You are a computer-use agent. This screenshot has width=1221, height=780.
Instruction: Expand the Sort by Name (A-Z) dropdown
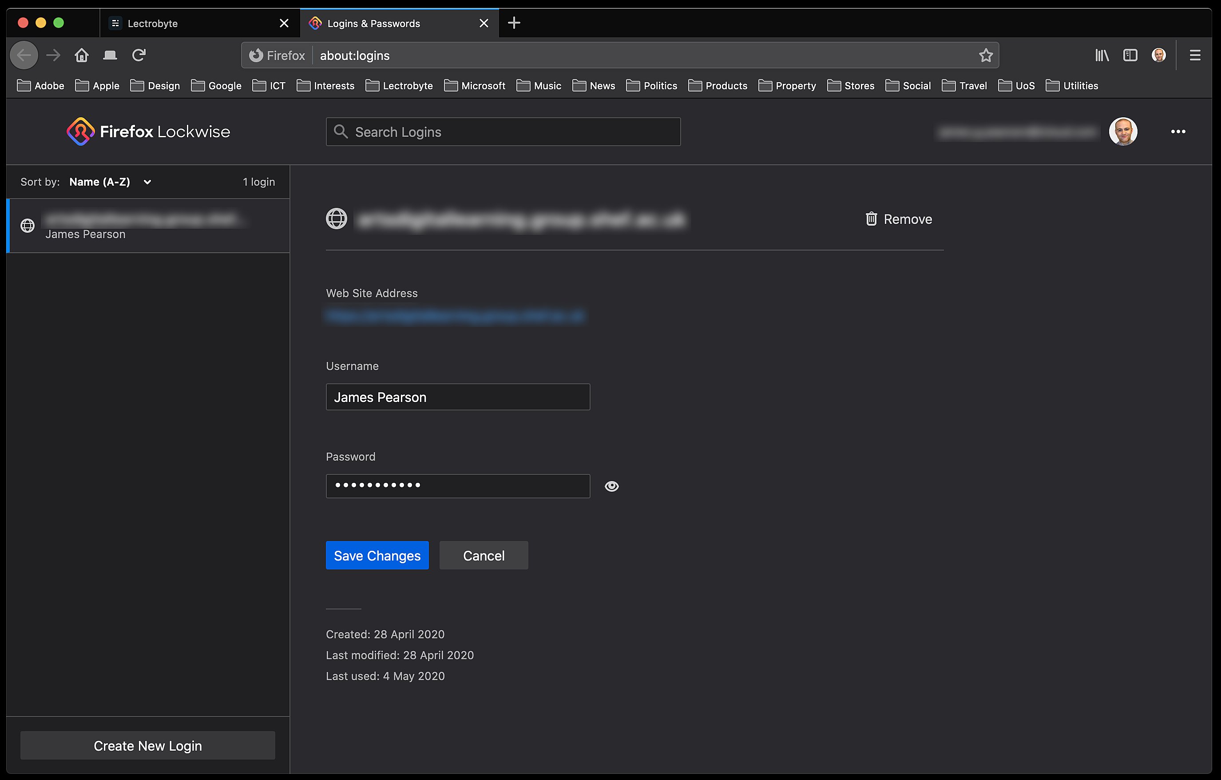111,182
